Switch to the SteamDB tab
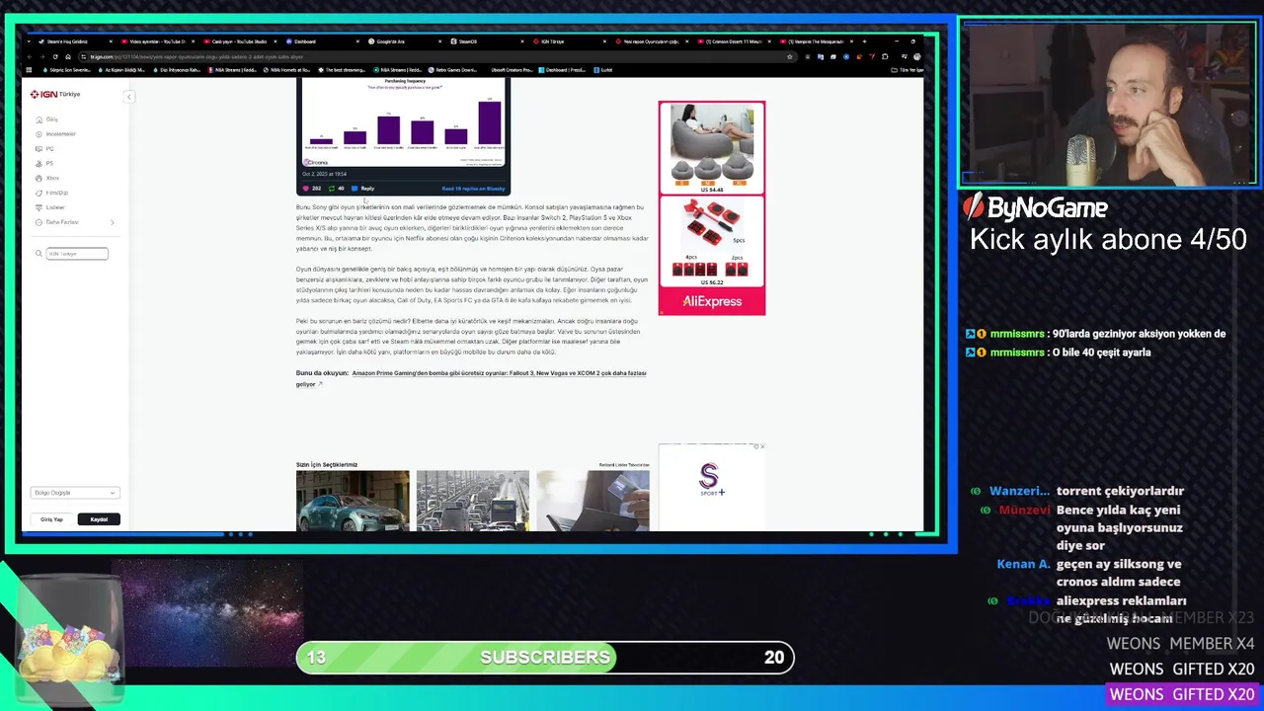This screenshot has width=1264, height=711. (x=486, y=41)
